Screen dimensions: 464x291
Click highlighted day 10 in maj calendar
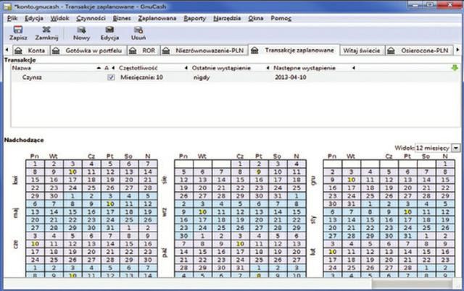(110, 203)
